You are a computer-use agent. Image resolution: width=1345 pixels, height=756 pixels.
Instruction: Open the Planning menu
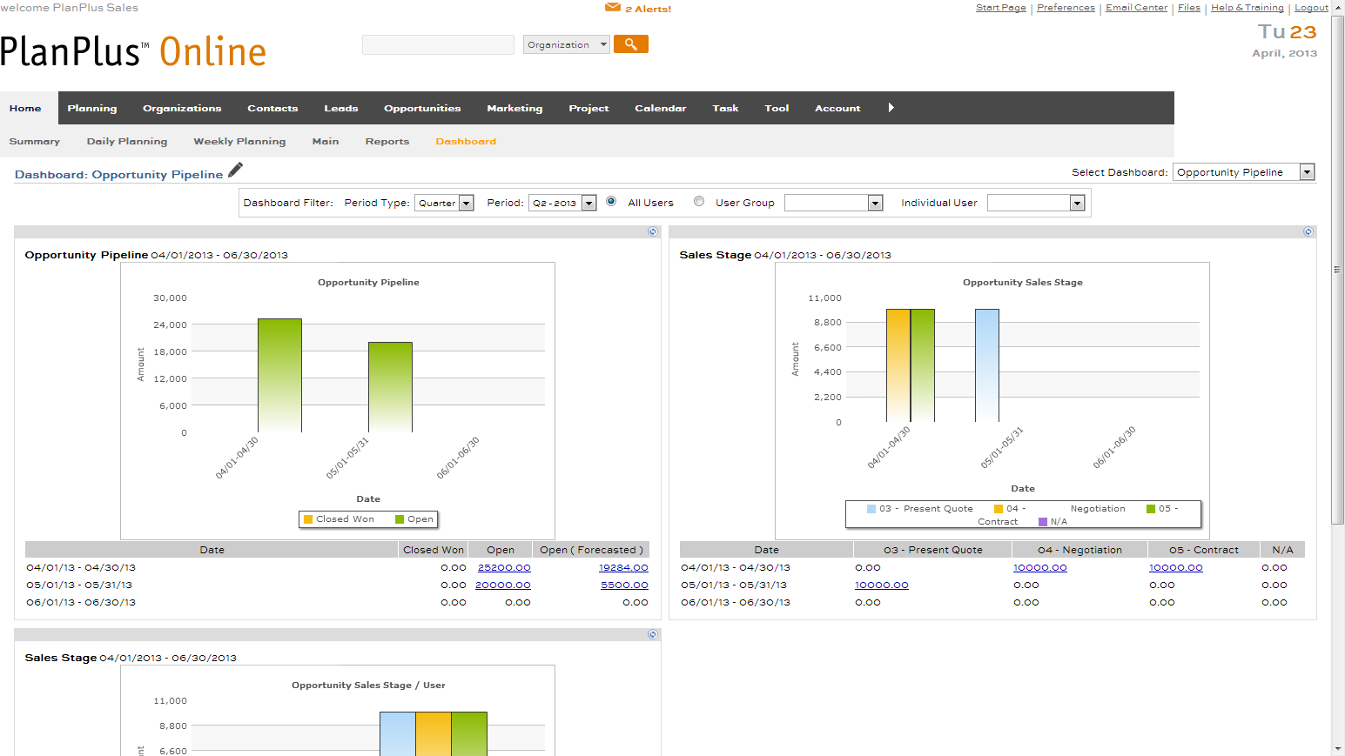point(92,109)
